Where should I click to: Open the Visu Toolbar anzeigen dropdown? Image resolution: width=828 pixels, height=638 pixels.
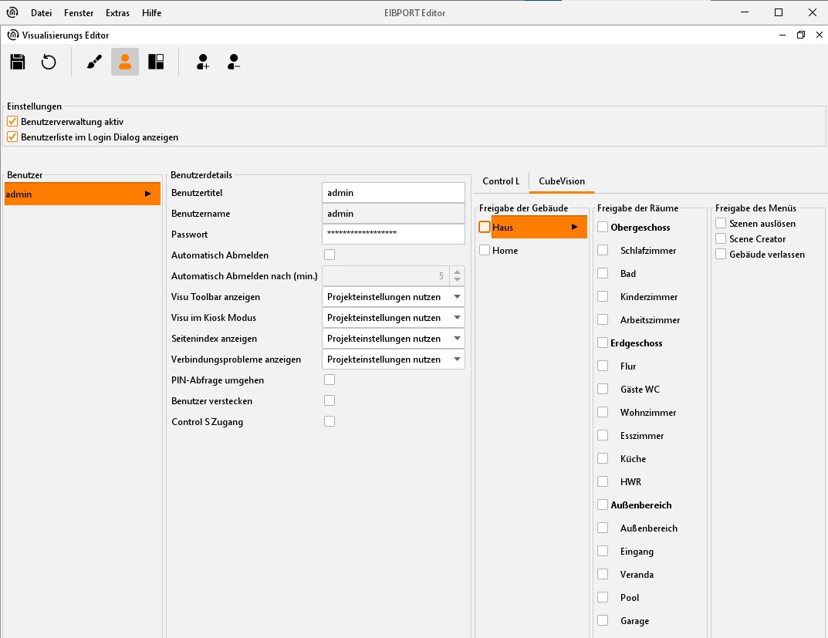[x=393, y=297]
